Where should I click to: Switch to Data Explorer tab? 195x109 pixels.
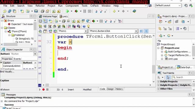[185, 67]
